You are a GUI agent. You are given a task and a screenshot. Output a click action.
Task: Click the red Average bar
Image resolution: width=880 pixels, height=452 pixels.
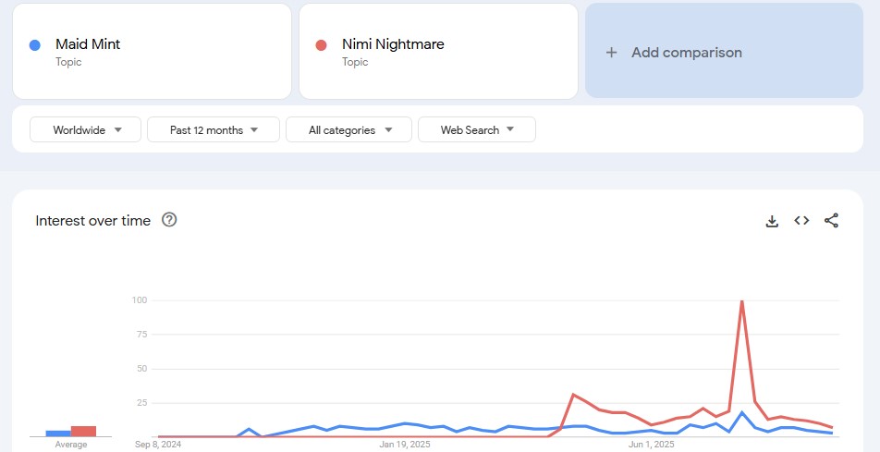(x=83, y=432)
